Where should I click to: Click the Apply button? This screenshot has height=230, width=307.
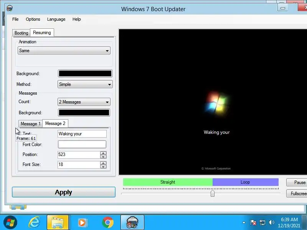[x=64, y=192]
